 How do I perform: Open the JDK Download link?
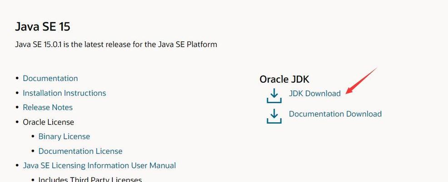click(314, 94)
